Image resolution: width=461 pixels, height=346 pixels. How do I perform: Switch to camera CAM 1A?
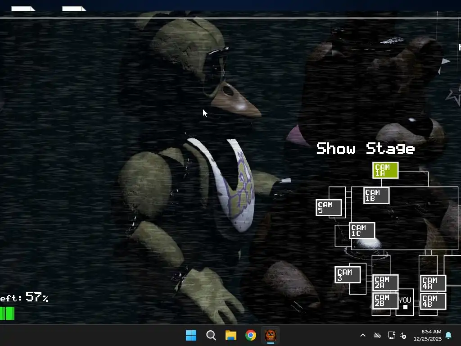[385, 170]
